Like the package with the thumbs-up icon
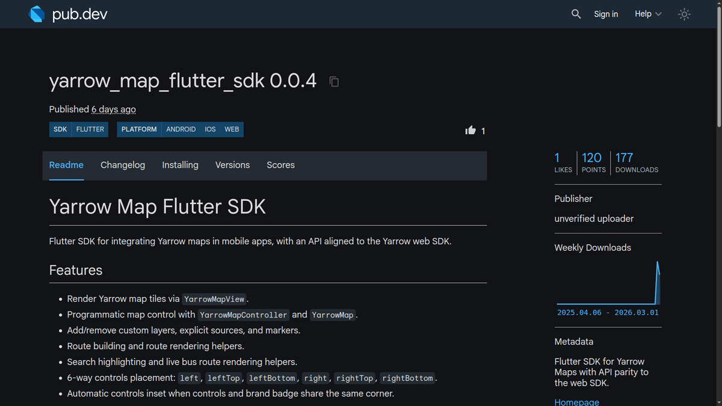 pyautogui.click(x=471, y=129)
